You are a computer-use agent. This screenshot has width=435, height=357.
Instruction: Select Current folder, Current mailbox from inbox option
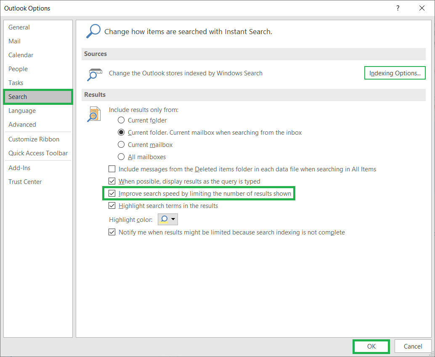click(x=121, y=133)
